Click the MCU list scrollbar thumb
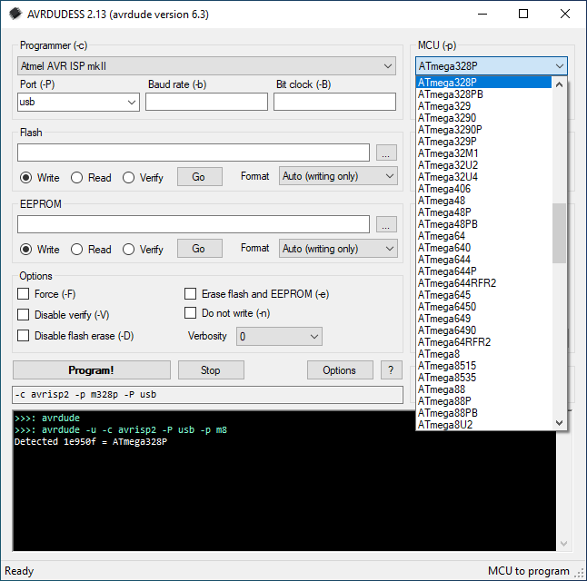The height and width of the screenshot is (581, 587). pos(560,233)
